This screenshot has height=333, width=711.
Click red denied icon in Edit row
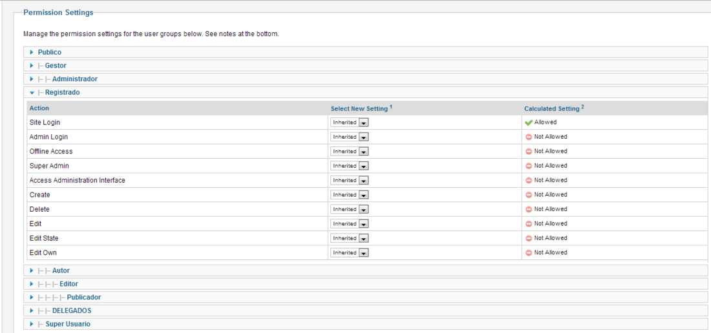528,224
